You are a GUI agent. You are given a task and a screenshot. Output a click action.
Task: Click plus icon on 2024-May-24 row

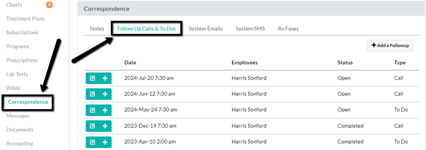(x=105, y=110)
